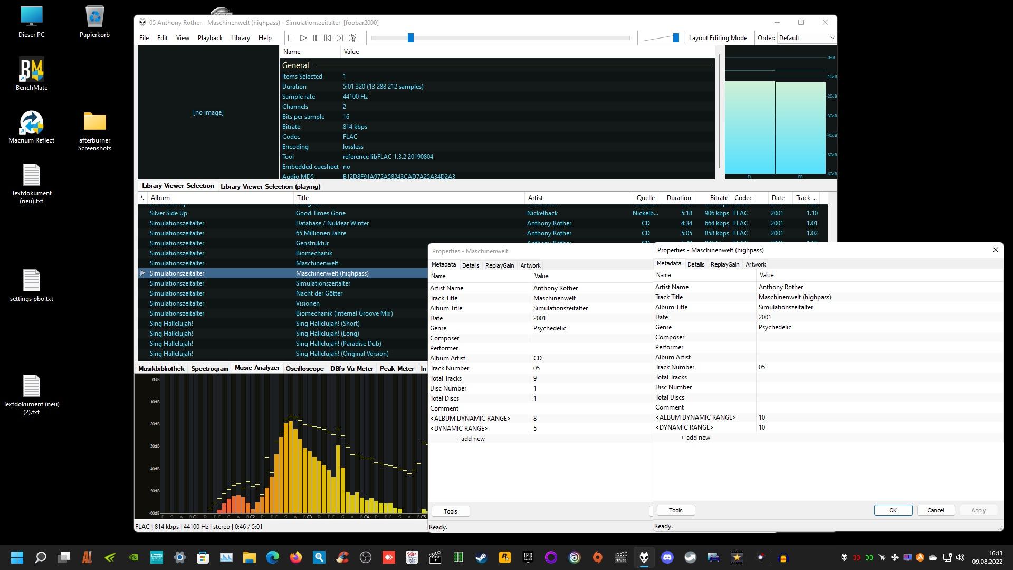Open the Artwork tab in the Maschinenwelt properties

530,265
